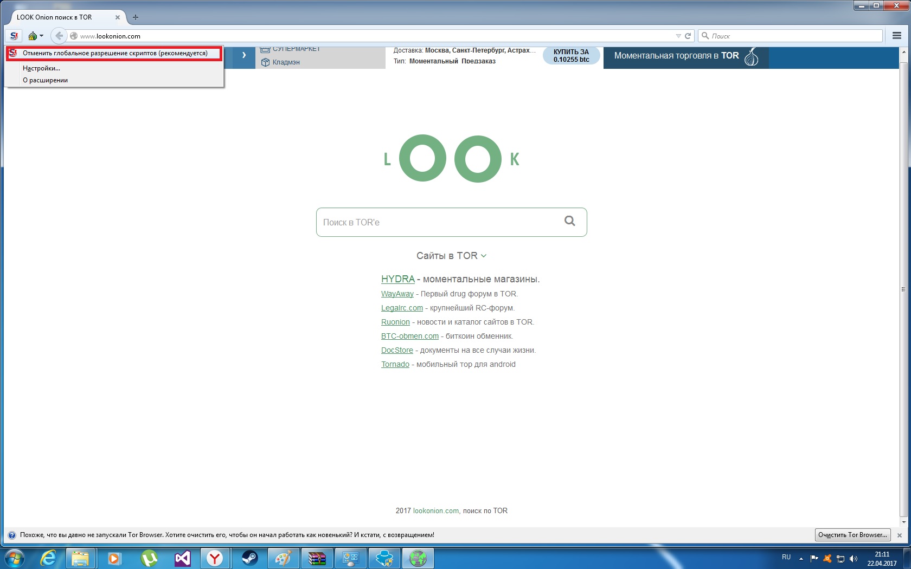Click 'Москва, Санкт-Петербург, Астрах...' delivery text

click(x=480, y=50)
